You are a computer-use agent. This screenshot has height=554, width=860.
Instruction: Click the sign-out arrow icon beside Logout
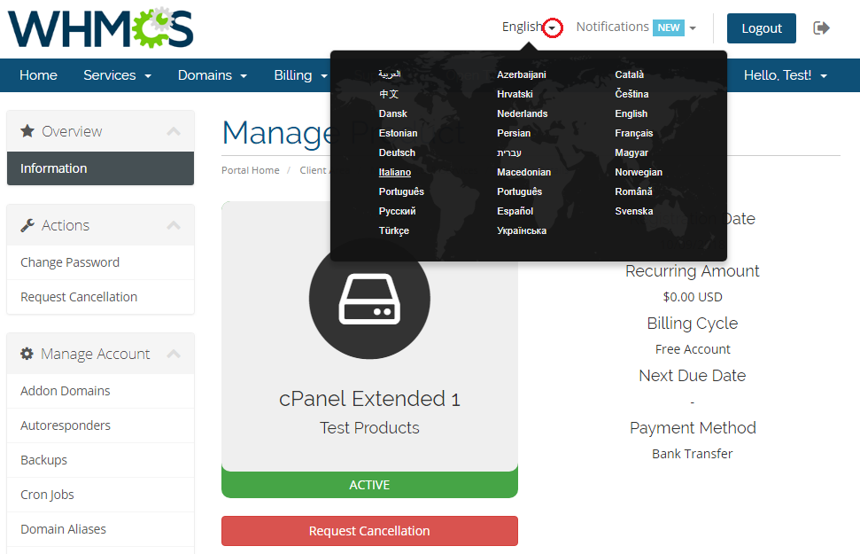click(x=821, y=28)
